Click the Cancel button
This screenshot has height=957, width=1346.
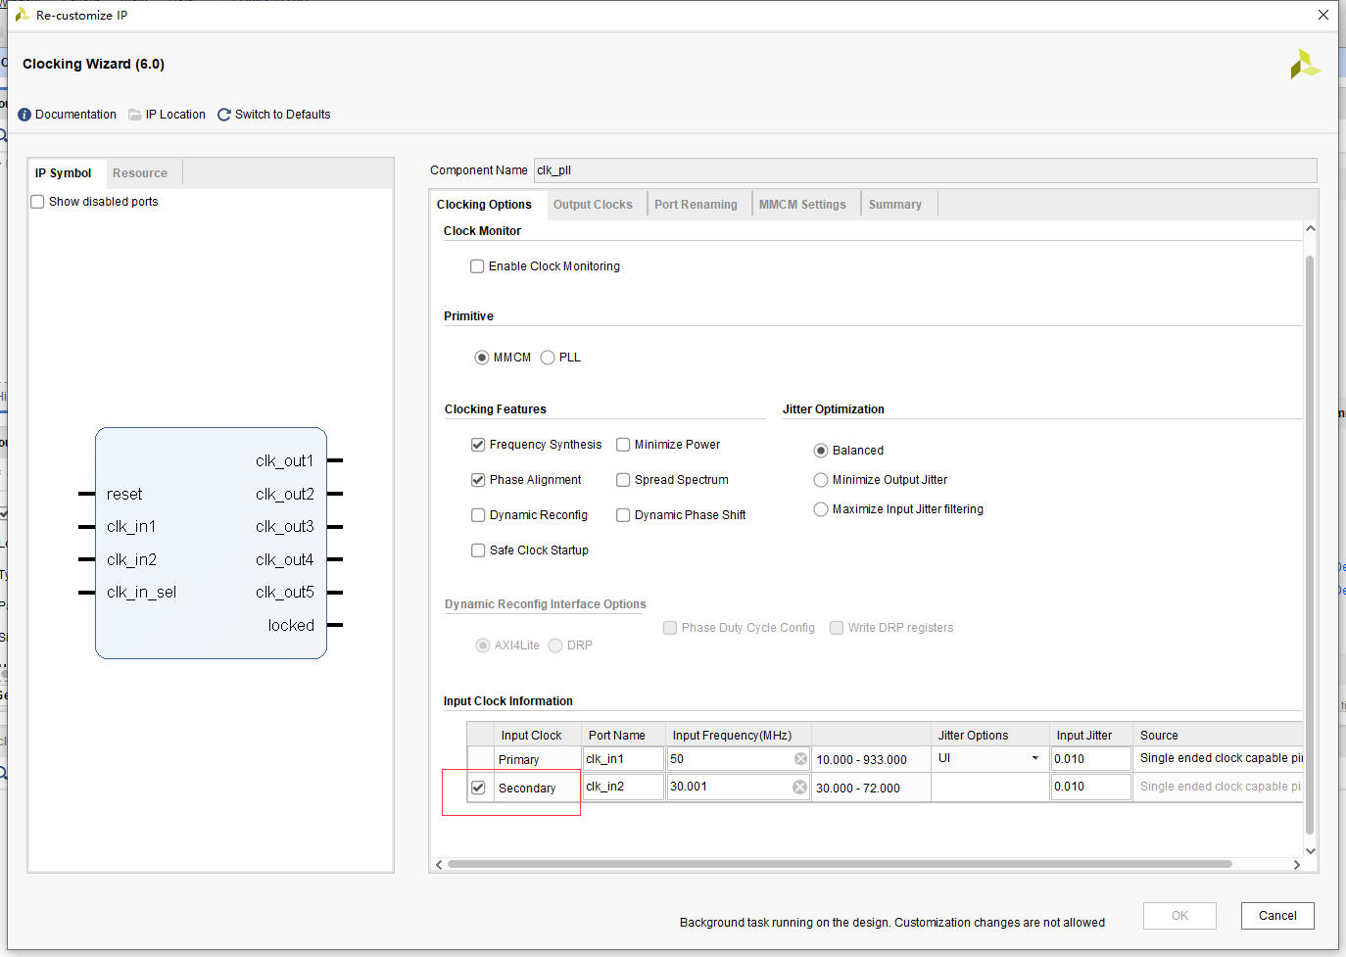(1277, 916)
